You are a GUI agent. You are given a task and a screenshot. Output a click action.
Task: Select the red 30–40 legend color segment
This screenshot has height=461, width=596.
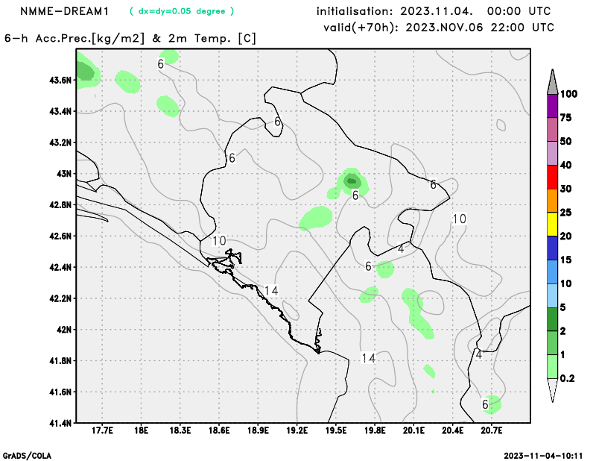(552, 177)
